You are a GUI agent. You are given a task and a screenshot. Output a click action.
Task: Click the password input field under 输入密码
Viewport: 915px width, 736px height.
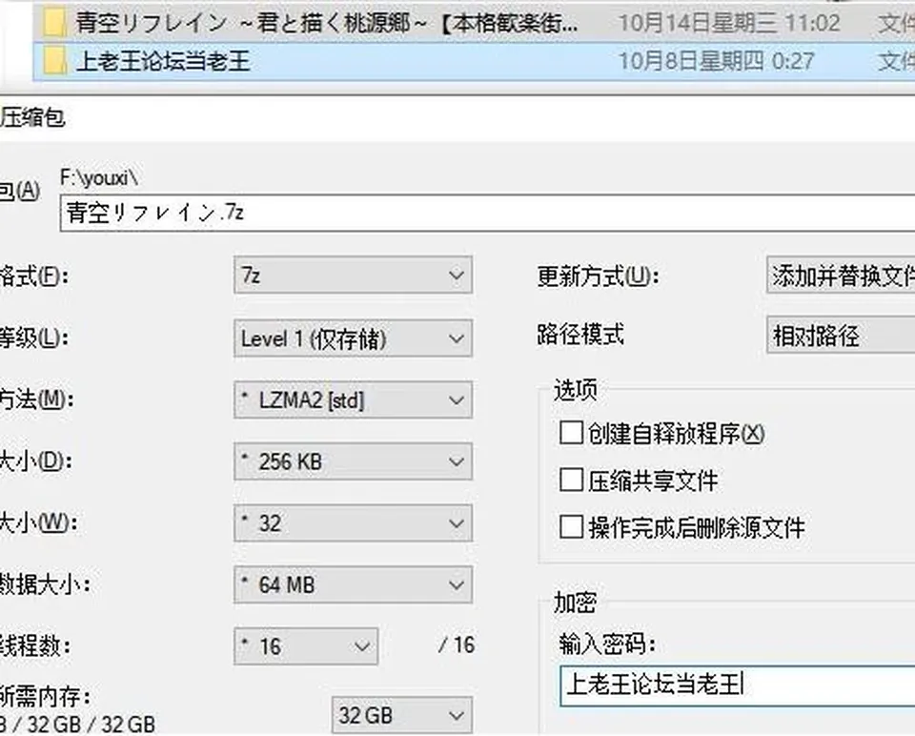[x=738, y=685]
